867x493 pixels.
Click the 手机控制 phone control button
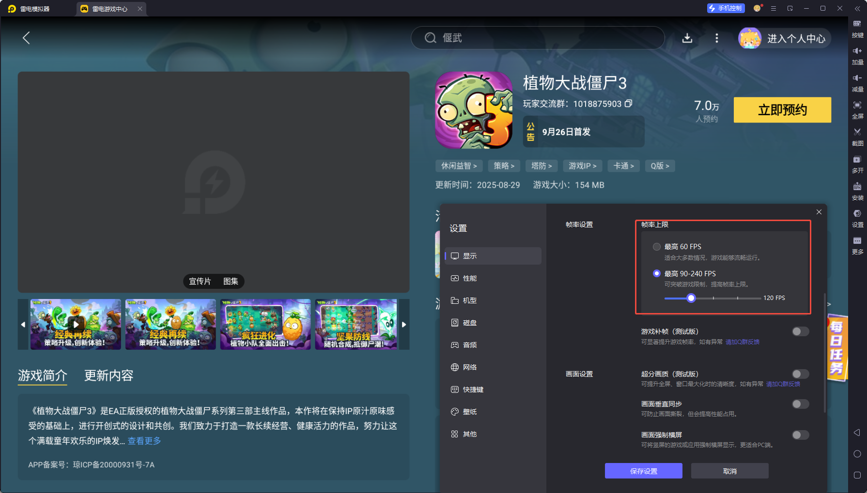726,8
